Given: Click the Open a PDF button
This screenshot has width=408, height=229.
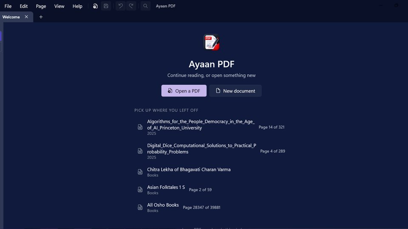Looking at the screenshot, I should 184,91.
